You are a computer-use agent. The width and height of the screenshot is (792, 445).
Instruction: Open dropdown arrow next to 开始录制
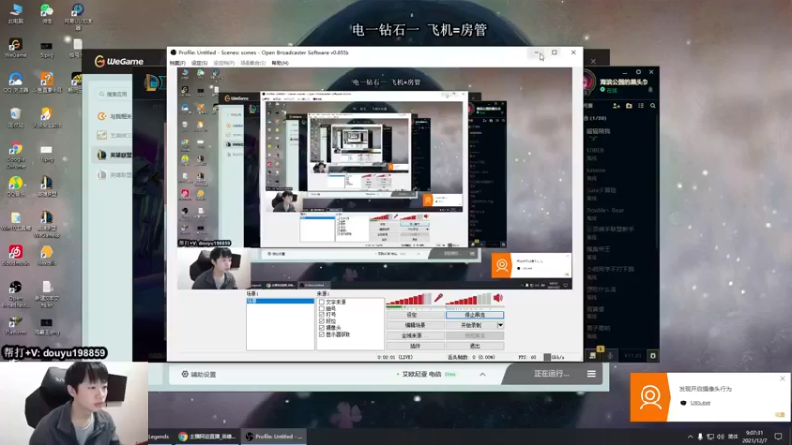(500, 325)
